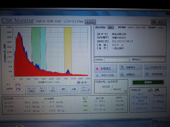Image resolution: width=170 pixels, height=127 pixels.
Task: Click the graph reset button
Action: click(x=85, y=89)
